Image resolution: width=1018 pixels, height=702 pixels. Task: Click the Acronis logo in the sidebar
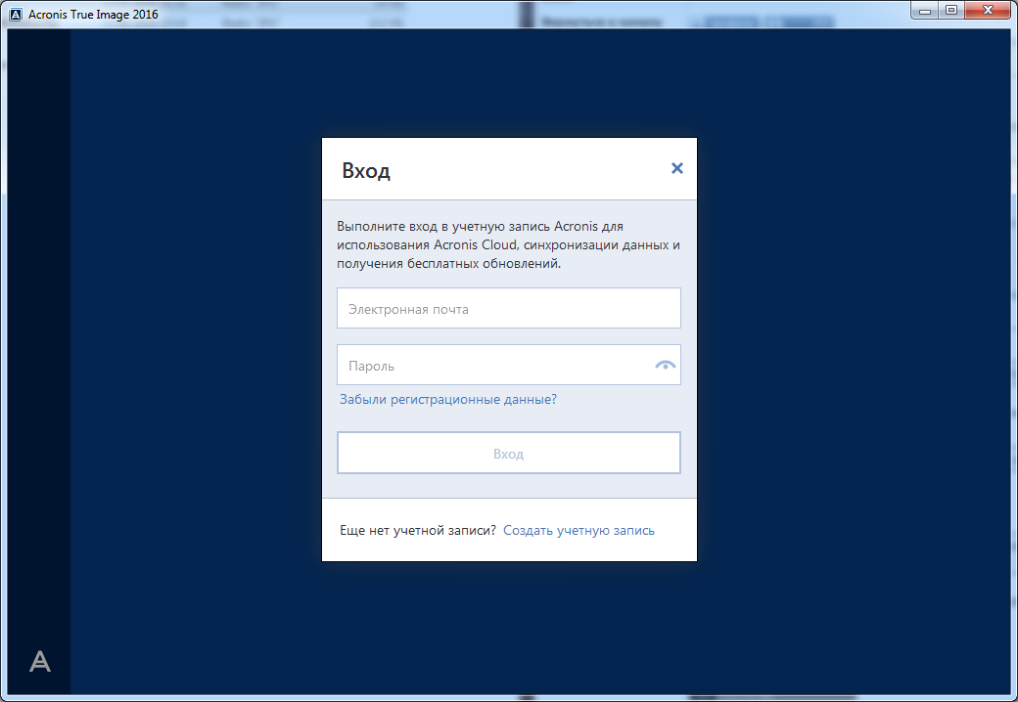(x=39, y=661)
